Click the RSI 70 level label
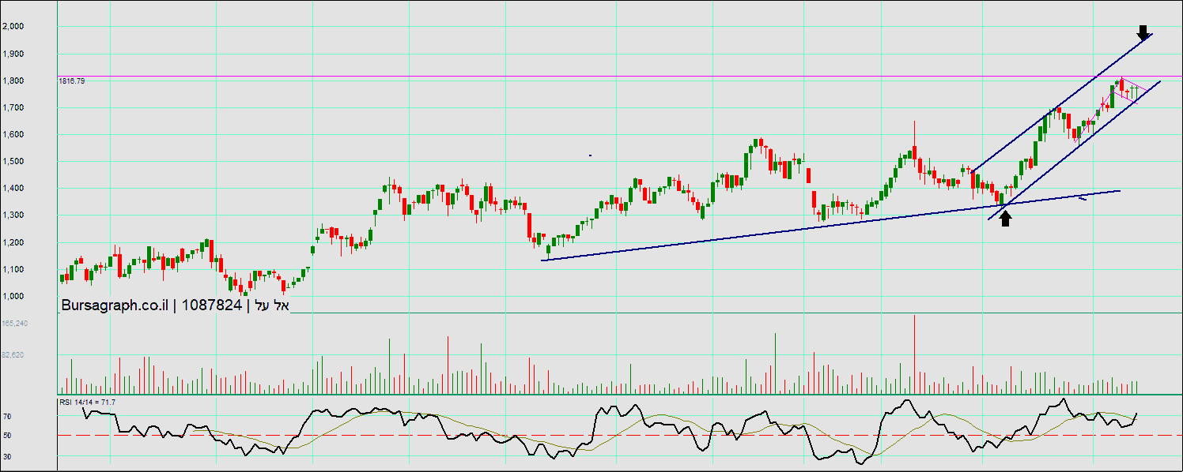The width and height of the screenshot is (1183, 472). tap(7, 416)
